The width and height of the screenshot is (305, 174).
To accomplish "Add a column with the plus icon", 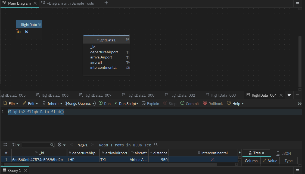I will coord(239,153).
